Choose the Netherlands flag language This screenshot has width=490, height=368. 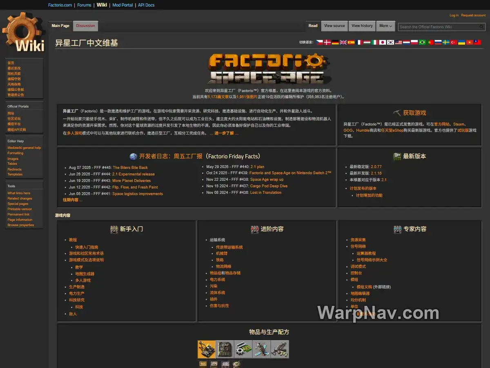point(406,42)
